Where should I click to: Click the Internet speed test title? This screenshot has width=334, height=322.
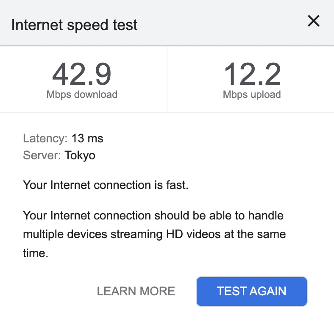[75, 25]
